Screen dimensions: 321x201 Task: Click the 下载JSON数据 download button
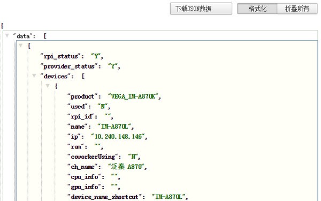201,9
